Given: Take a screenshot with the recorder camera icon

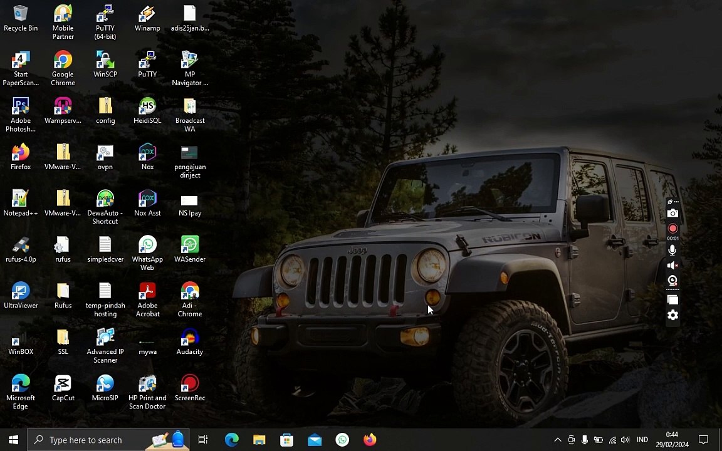Looking at the screenshot, I should pos(672,214).
